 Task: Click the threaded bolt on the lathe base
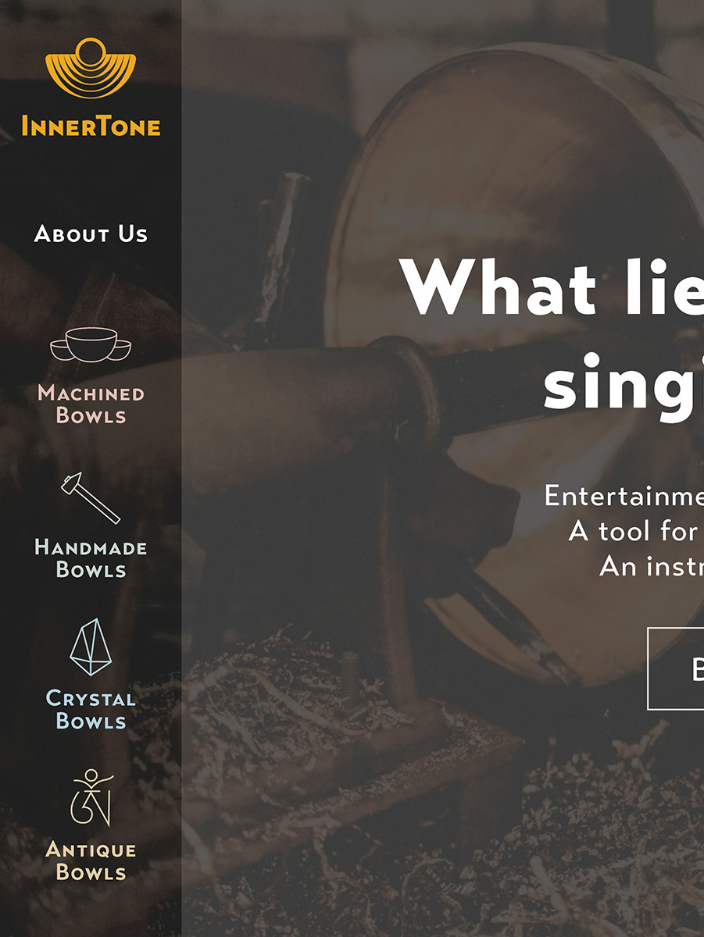pyautogui.click(x=350, y=672)
